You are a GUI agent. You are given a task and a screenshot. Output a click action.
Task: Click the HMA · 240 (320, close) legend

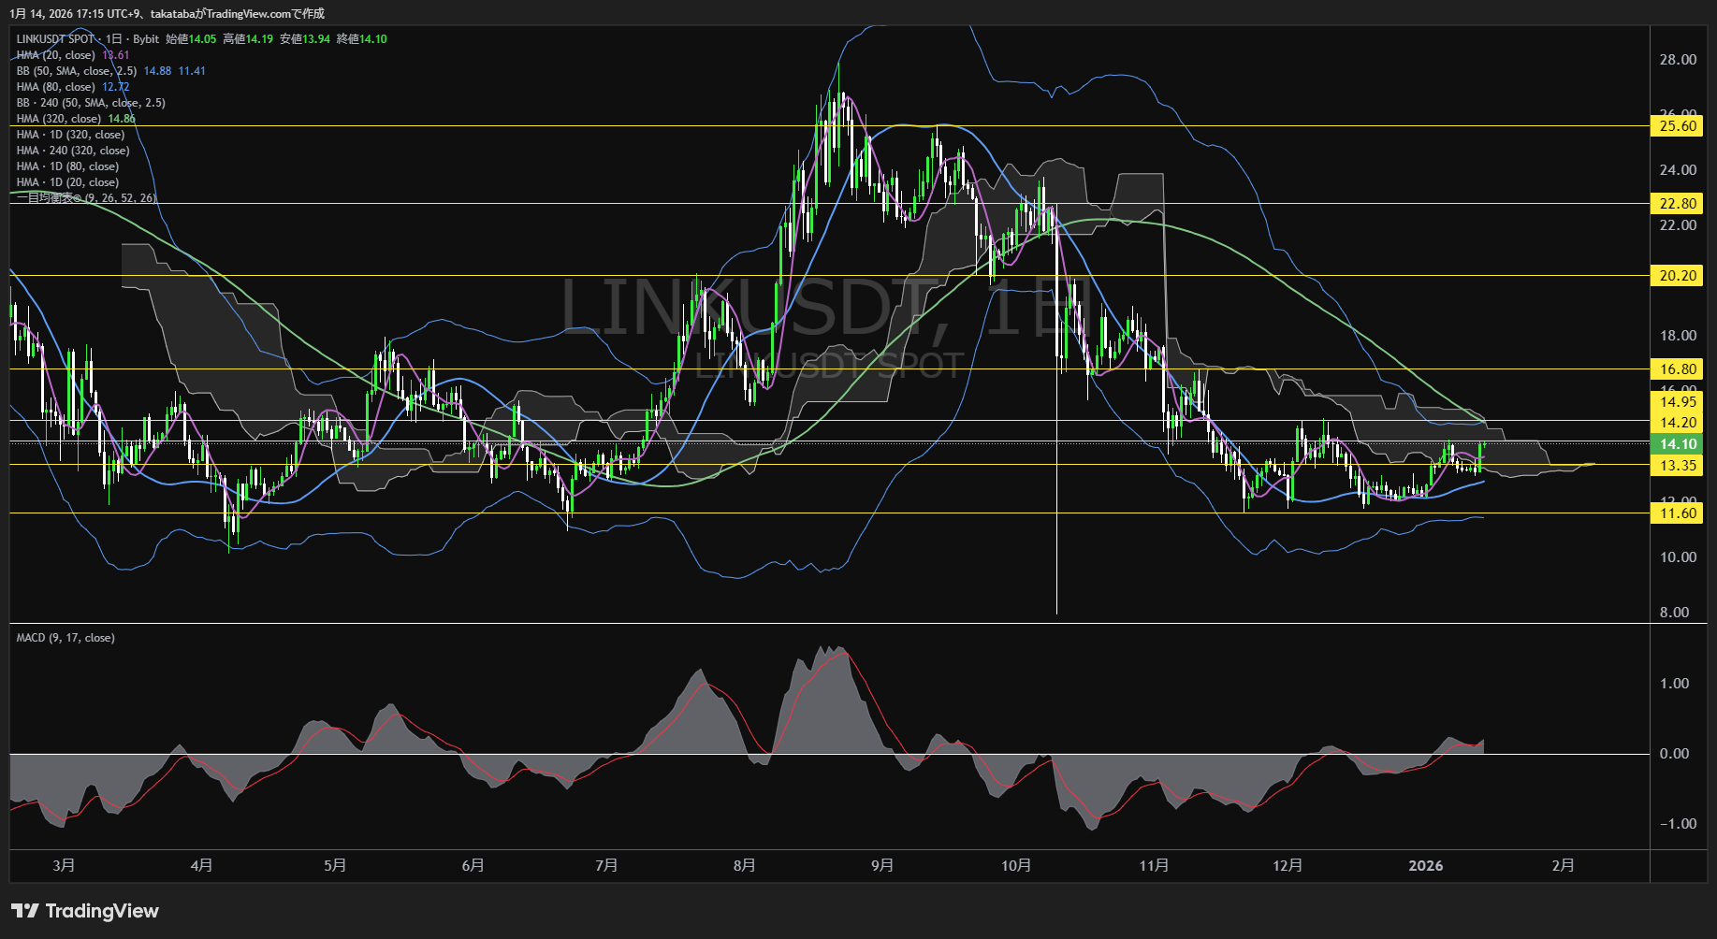[x=73, y=151]
